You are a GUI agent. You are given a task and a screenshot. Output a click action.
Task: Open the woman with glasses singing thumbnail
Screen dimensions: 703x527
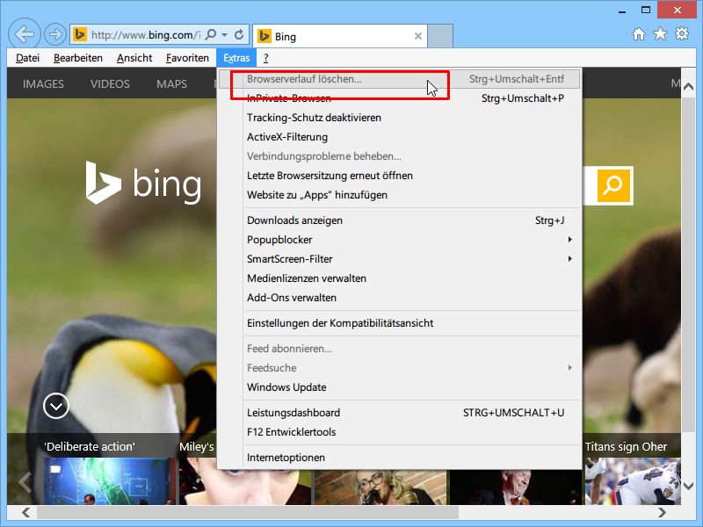(x=380, y=487)
